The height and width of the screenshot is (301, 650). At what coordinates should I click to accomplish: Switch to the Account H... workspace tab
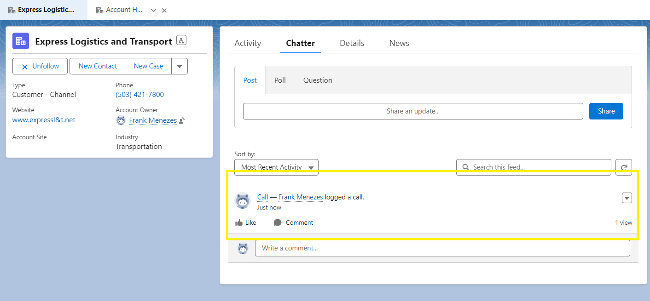[x=119, y=10]
